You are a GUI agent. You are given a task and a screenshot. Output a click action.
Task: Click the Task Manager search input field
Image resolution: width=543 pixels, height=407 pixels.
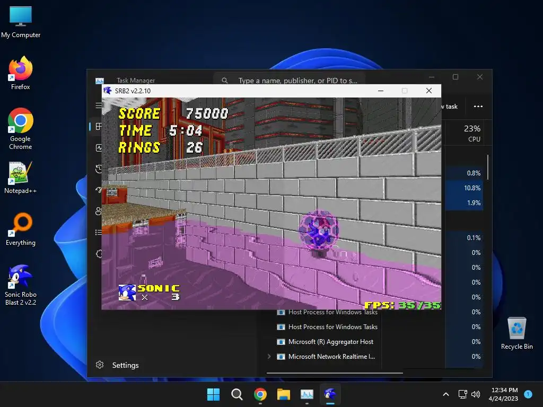(290, 81)
